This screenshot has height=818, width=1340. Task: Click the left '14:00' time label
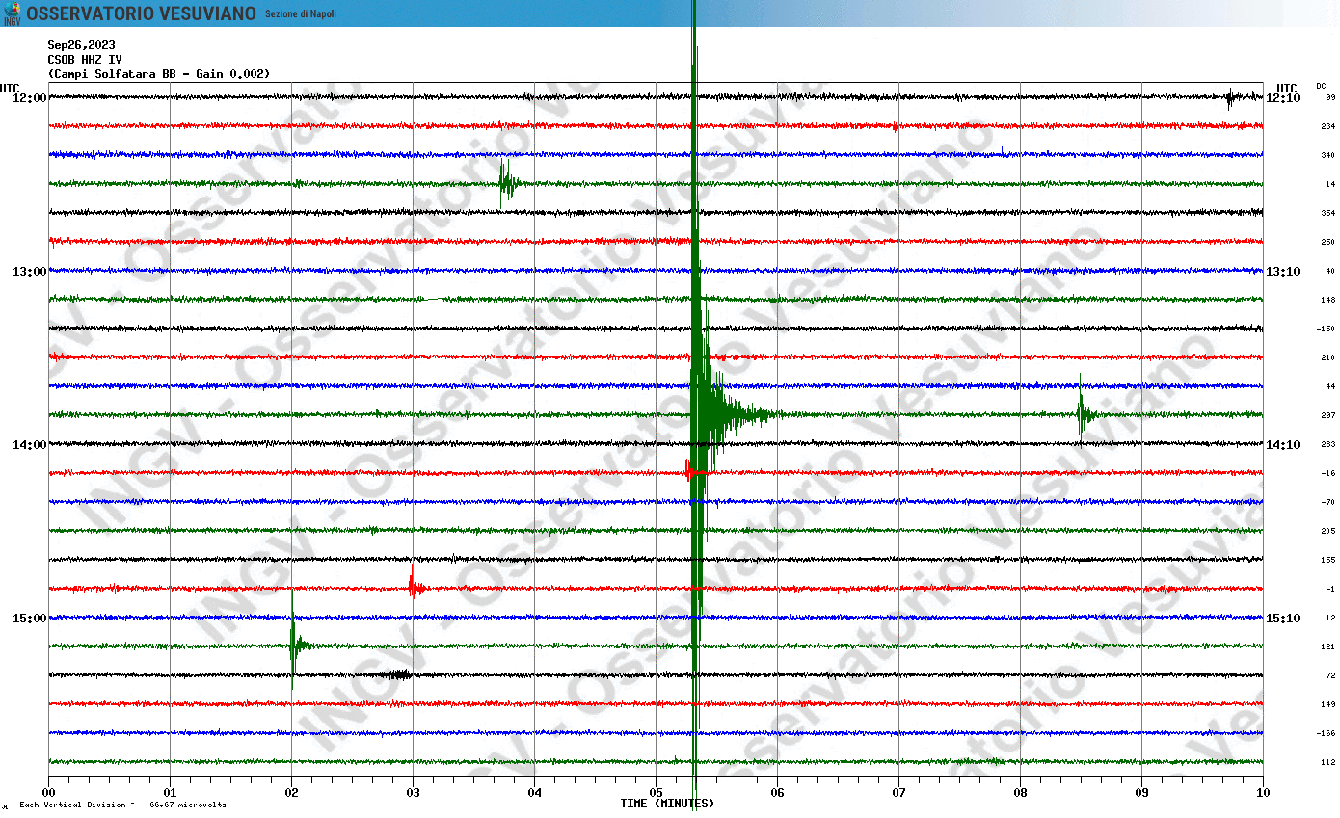(29, 445)
